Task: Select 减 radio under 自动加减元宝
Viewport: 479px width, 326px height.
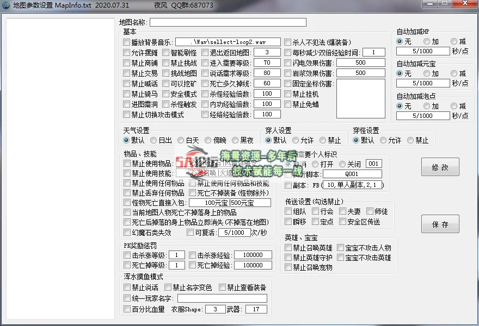Action: click(454, 73)
